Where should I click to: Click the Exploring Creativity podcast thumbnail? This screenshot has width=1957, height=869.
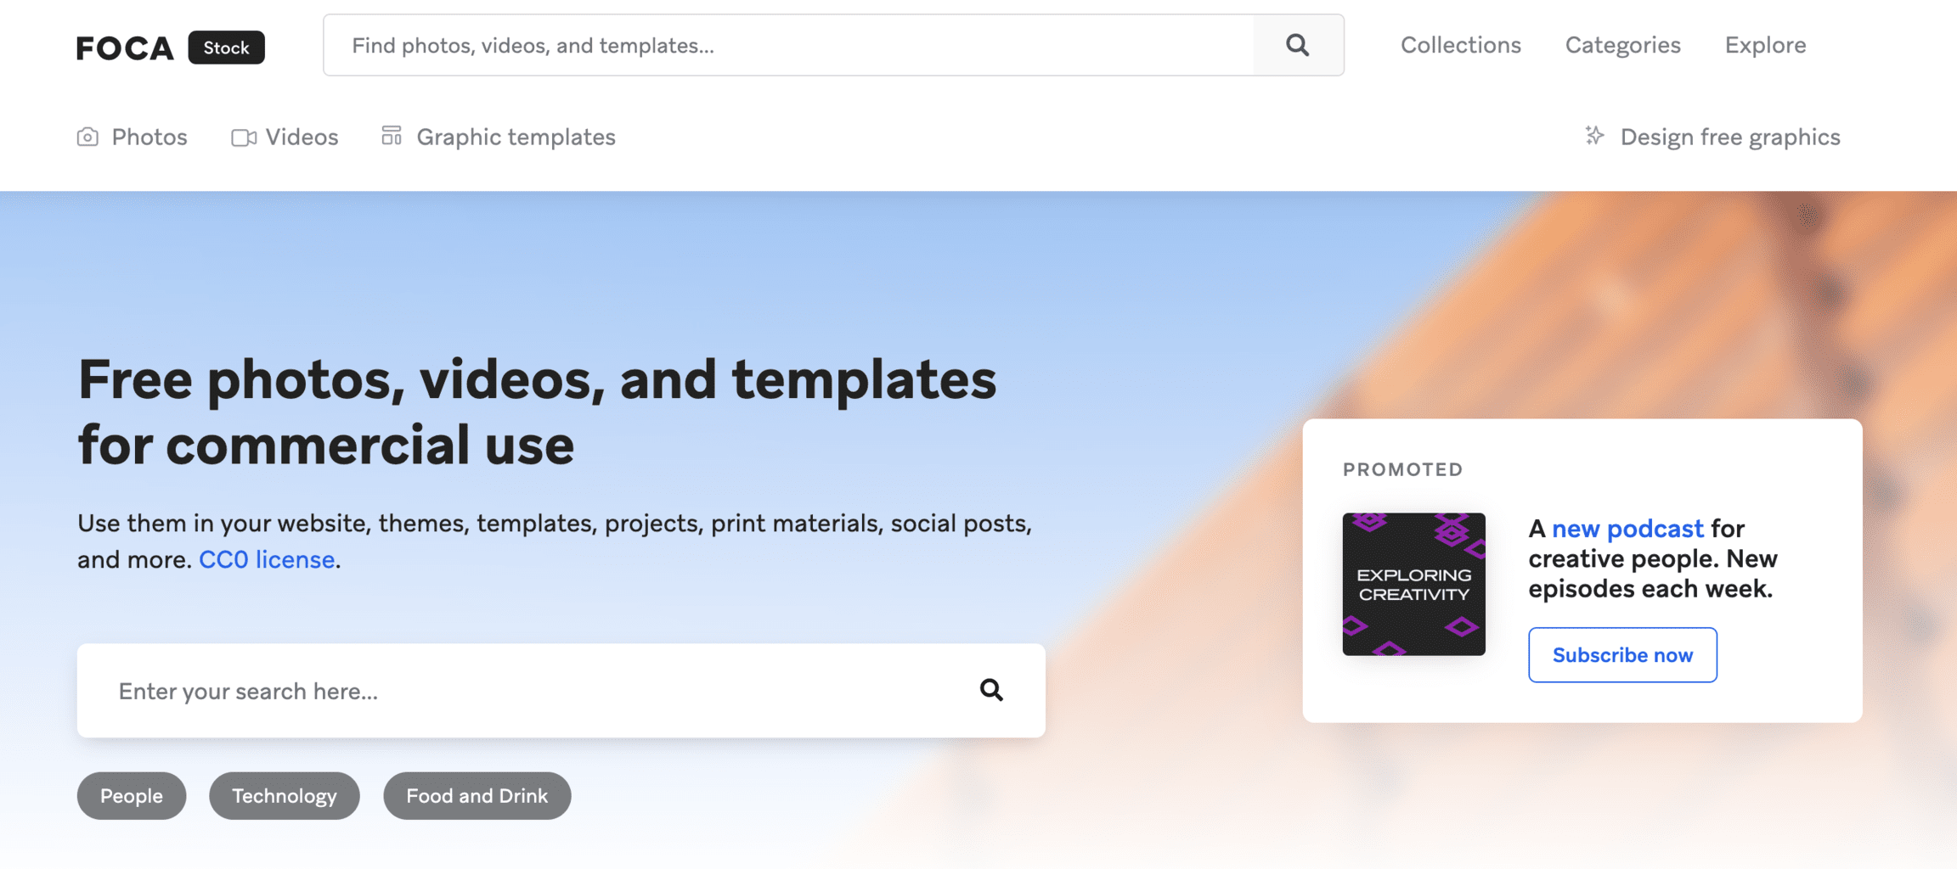point(1413,584)
